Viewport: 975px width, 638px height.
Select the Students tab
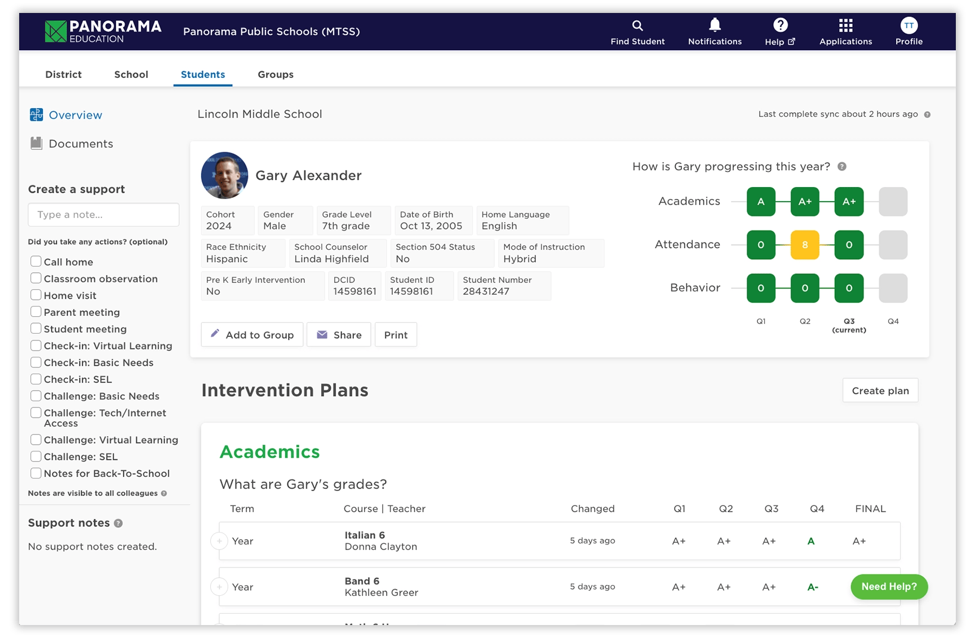point(203,74)
